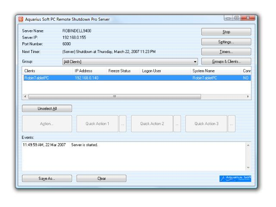Viewport: 276px width, 207px height.
Task: Click the System Name cell RobinTabletPC
Action: coord(205,78)
